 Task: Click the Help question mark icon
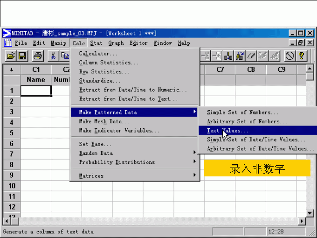pos(302,56)
